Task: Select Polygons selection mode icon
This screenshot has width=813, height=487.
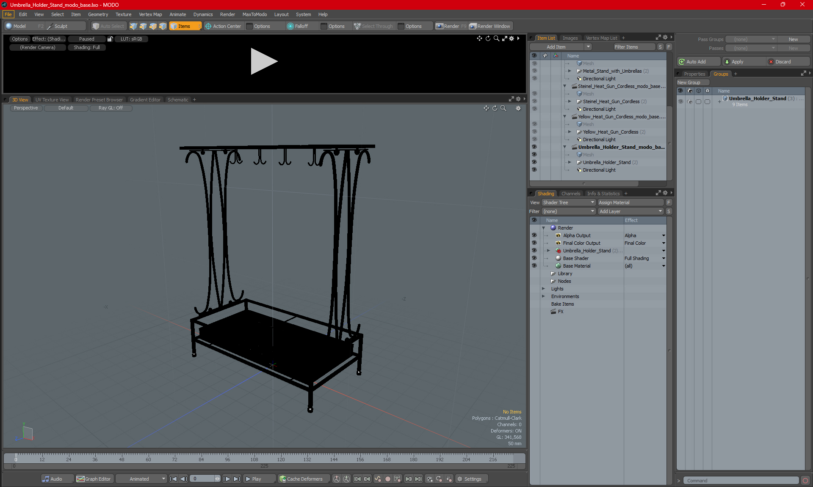Action: [153, 26]
